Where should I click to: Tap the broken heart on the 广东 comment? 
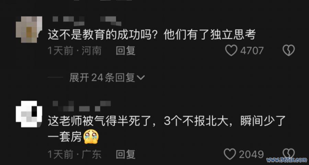point(289,154)
